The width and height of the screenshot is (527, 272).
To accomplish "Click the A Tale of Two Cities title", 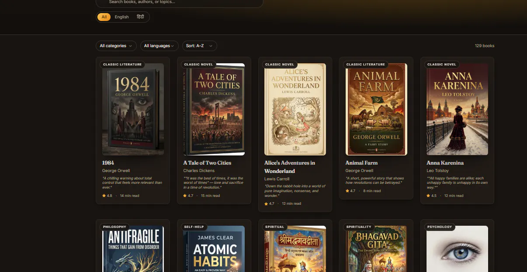I will (207, 163).
